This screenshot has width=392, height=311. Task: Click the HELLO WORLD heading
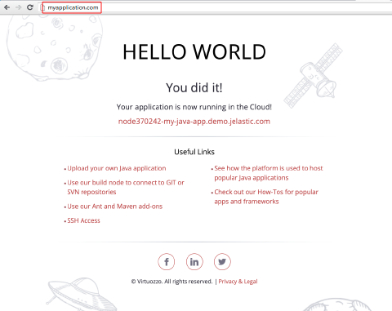[x=194, y=52]
